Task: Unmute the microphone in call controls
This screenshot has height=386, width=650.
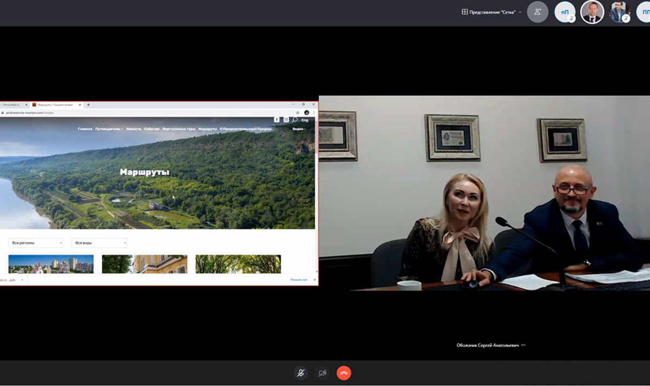Action: coord(300,373)
